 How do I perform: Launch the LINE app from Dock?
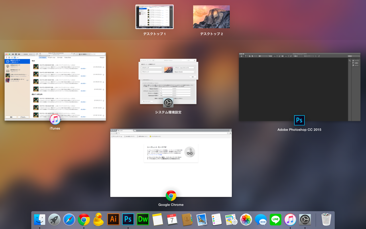(276, 219)
